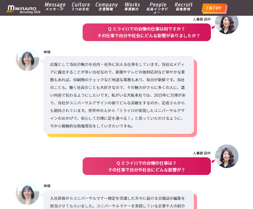Click first 神保 avatar beside 広報 answer
Image resolution: width=253 pixels, height=209 pixels.
(27, 59)
